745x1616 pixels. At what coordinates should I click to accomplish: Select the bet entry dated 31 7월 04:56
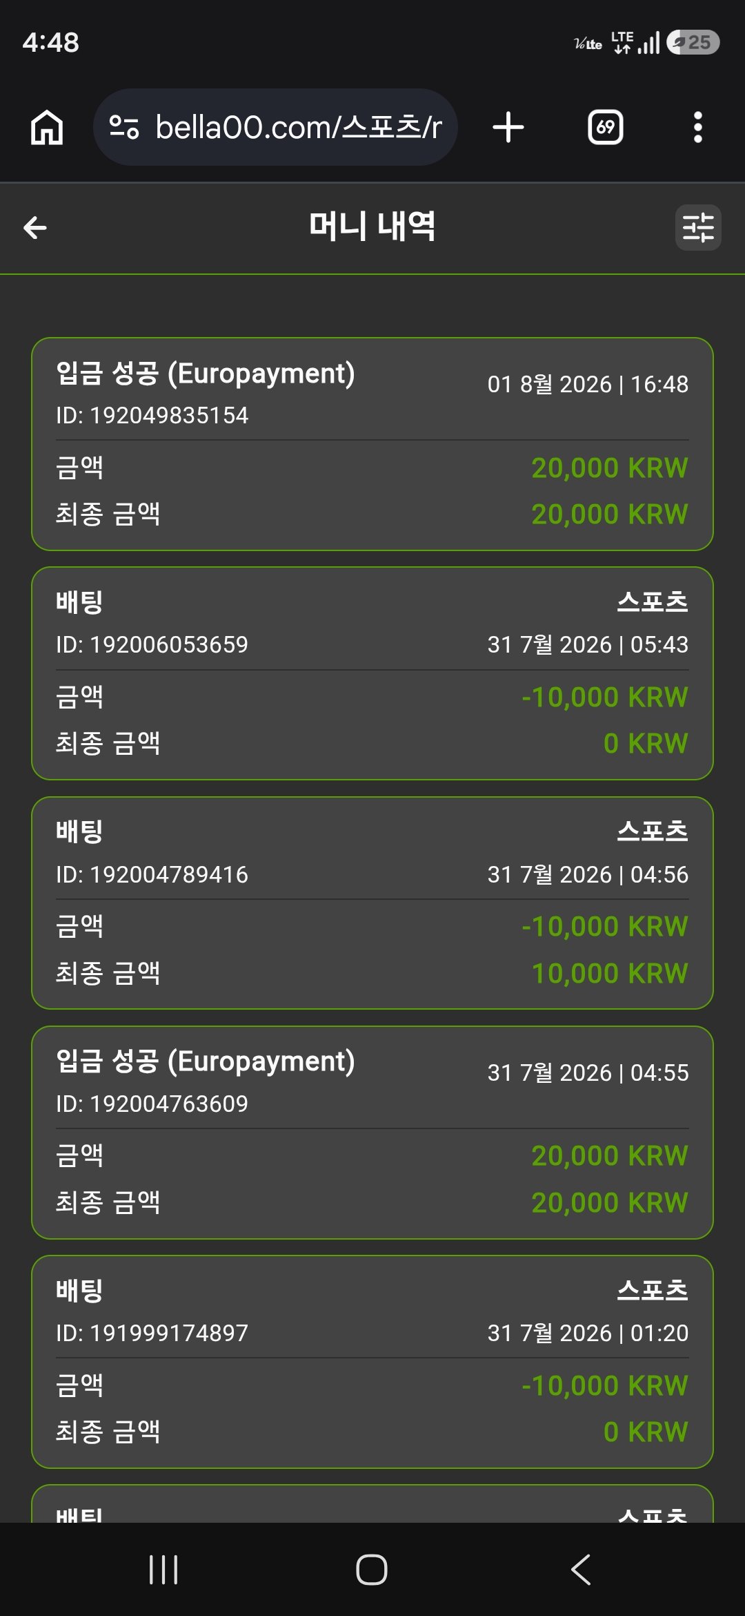pos(372,903)
